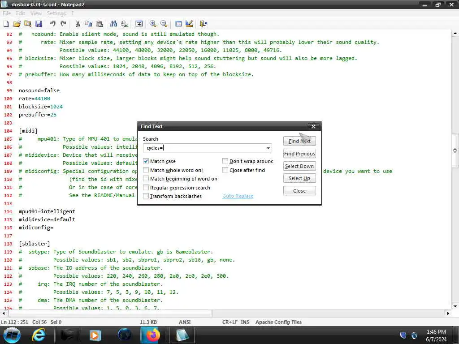Click the clock showing 1:46 PM
459x344 pixels.
[x=436, y=332]
